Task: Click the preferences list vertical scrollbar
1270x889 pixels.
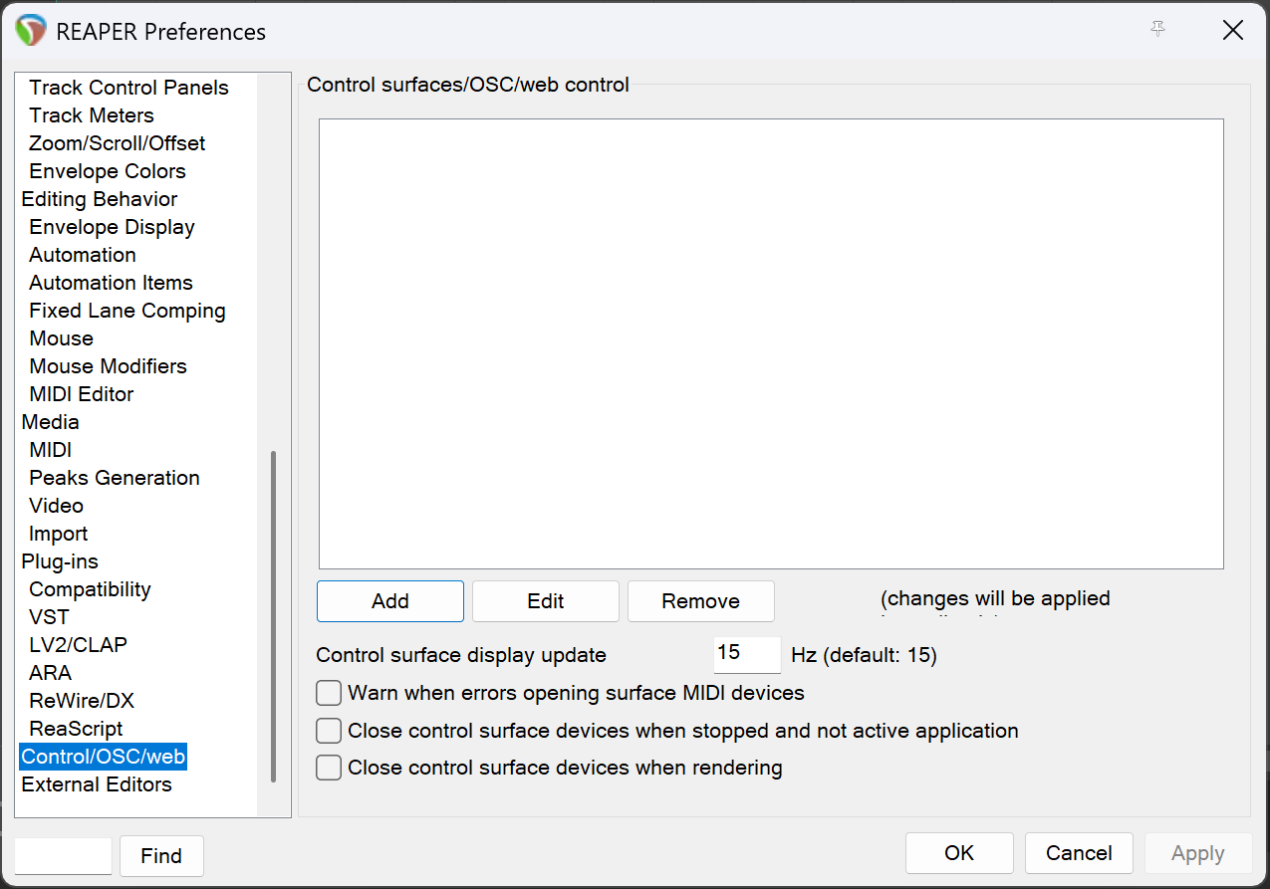Action: coord(273,615)
